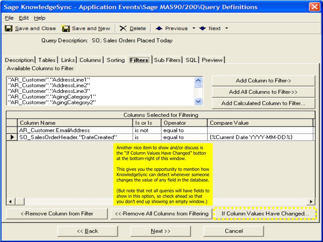Open the Preview tab
This screenshot has height=242, width=323.
coord(212,60)
